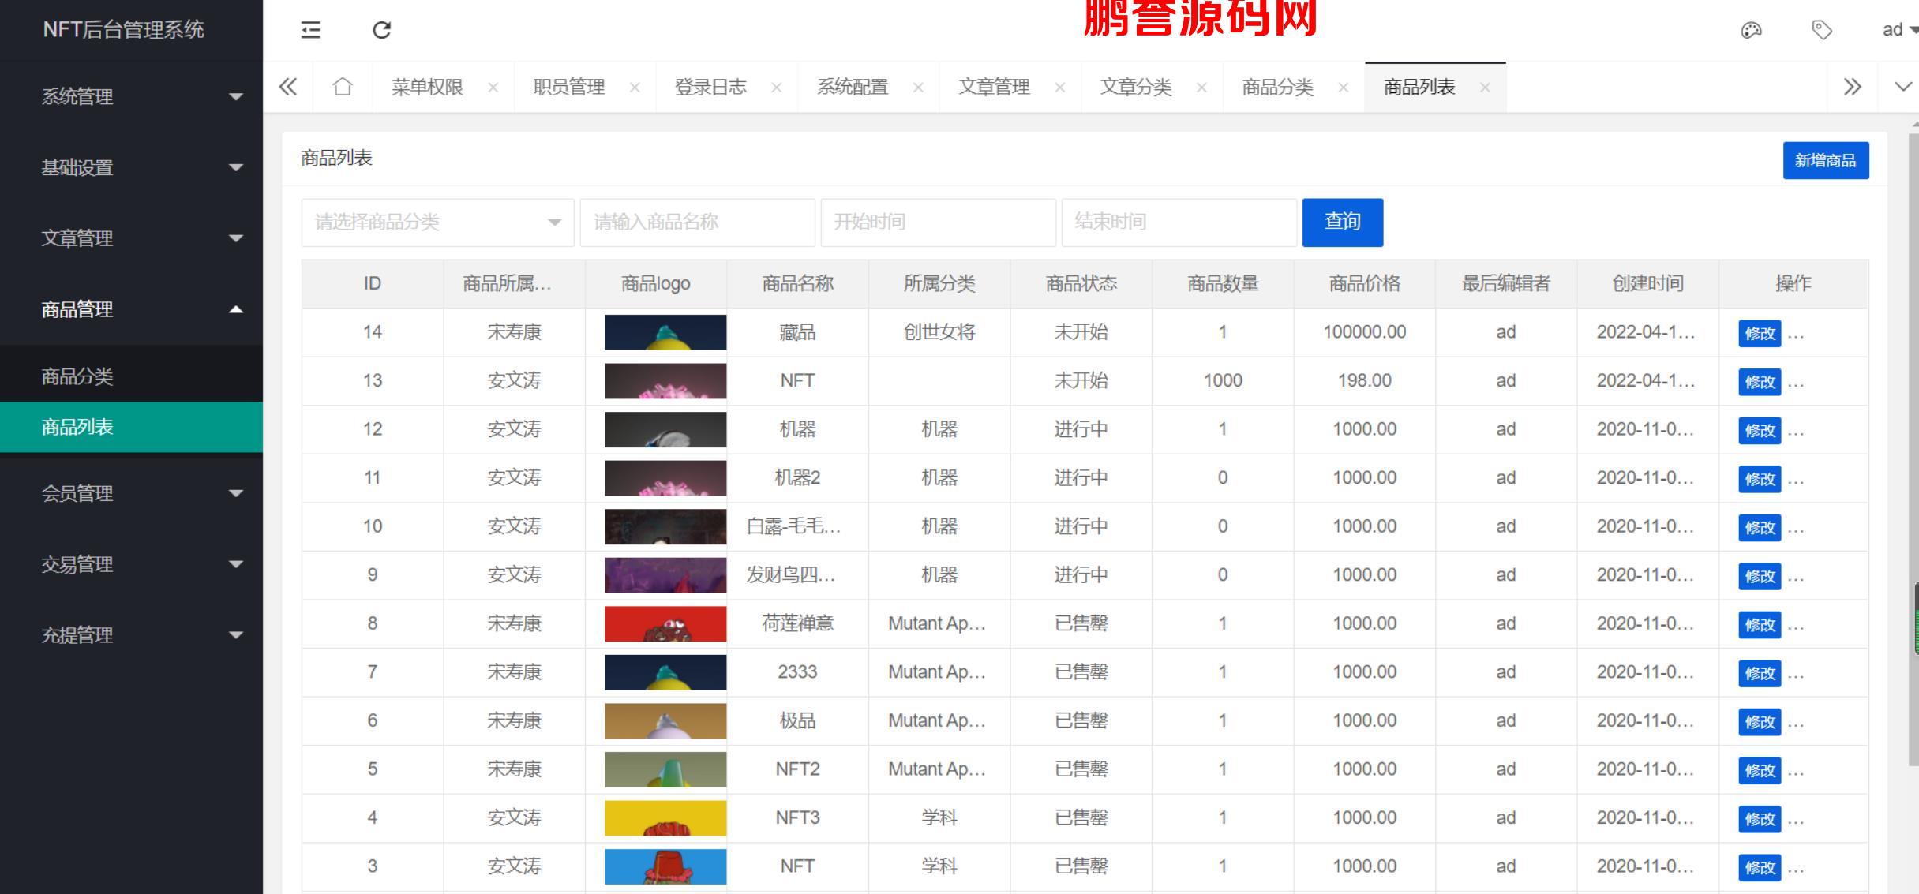Close the 系统配置 tab

click(918, 88)
